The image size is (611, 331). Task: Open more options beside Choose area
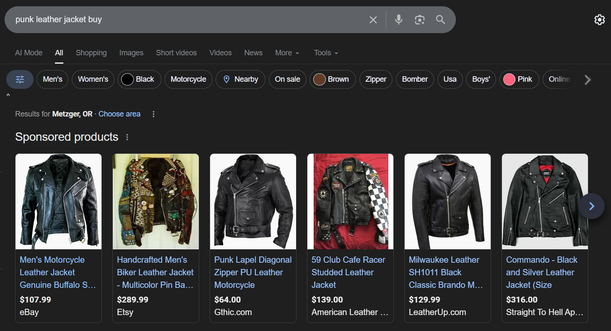[x=153, y=114]
